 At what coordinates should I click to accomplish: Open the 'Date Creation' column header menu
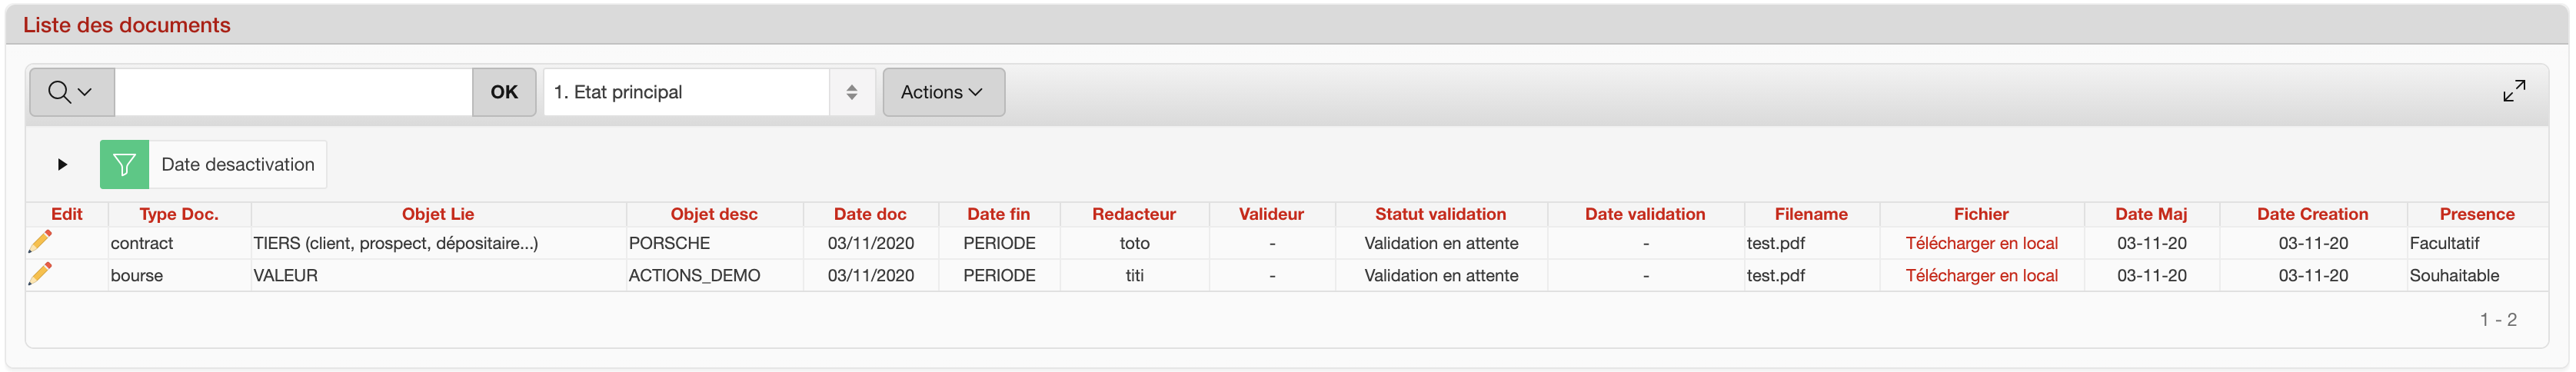[x=2311, y=214]
